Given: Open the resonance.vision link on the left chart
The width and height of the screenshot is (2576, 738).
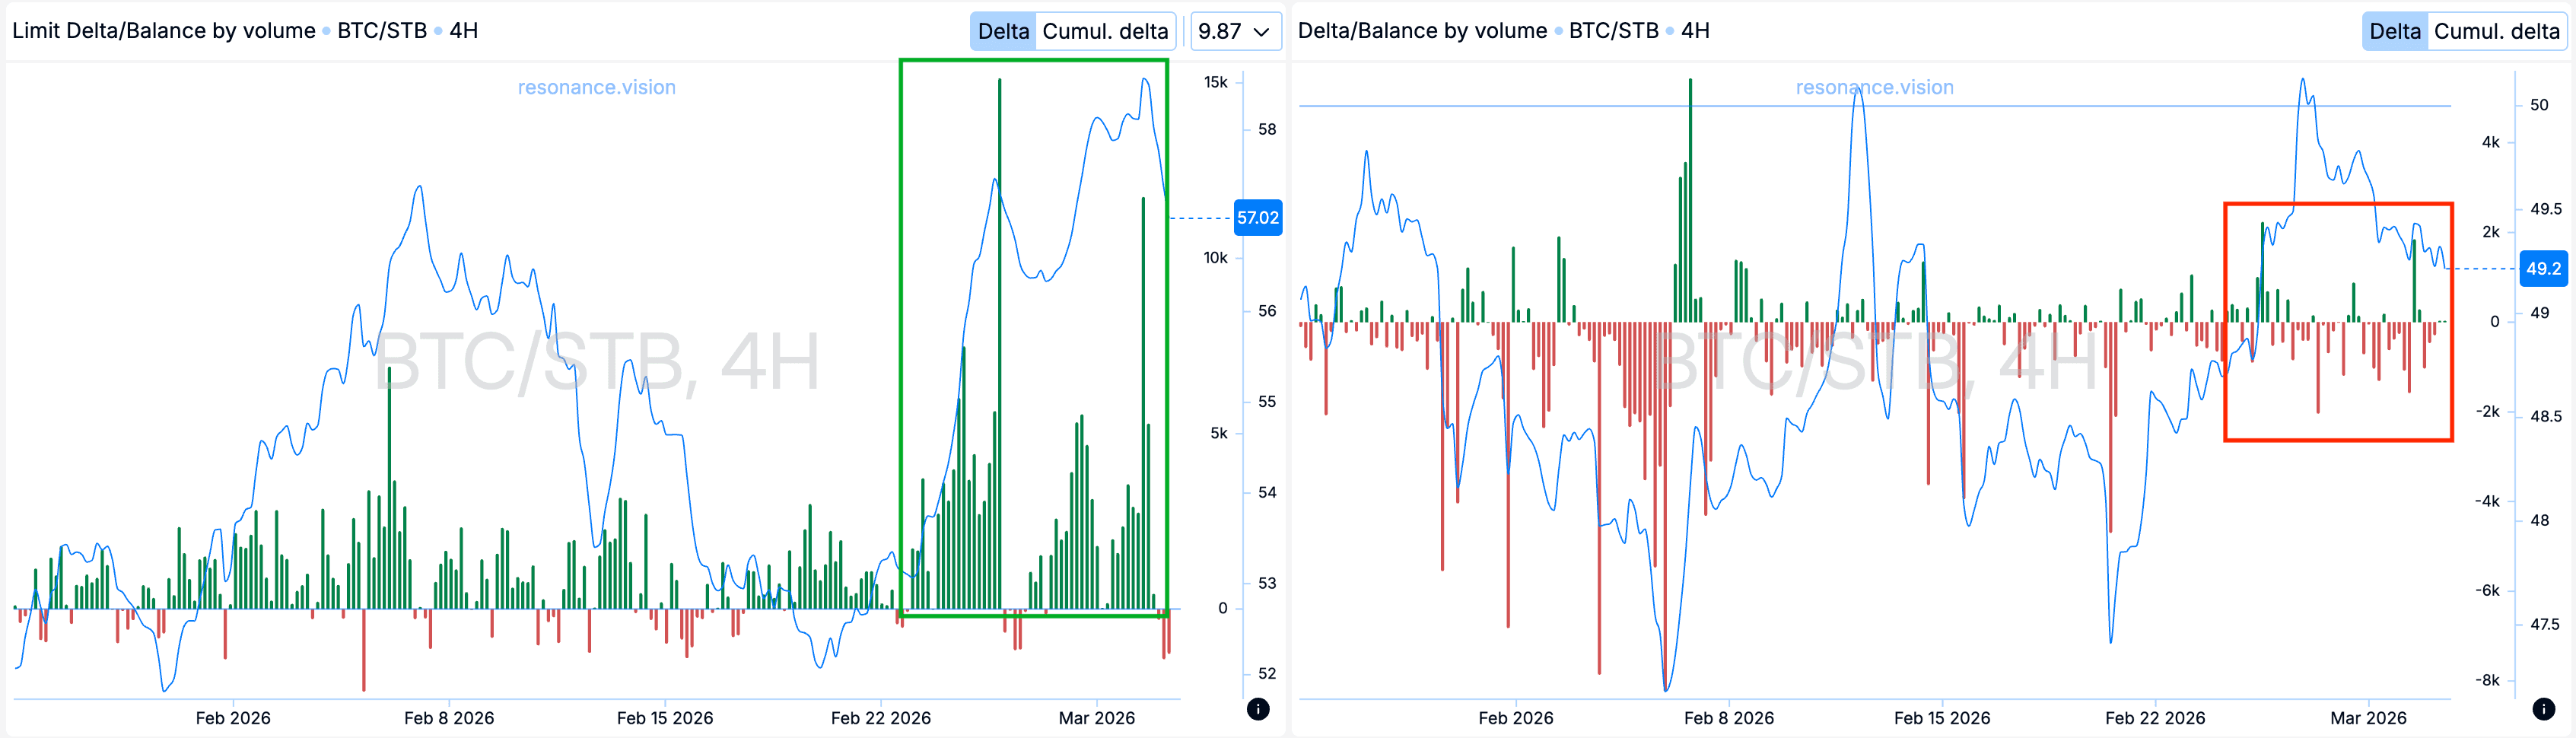Looking at the screenshot, I should pyautogui.click(x=596, y=87).
